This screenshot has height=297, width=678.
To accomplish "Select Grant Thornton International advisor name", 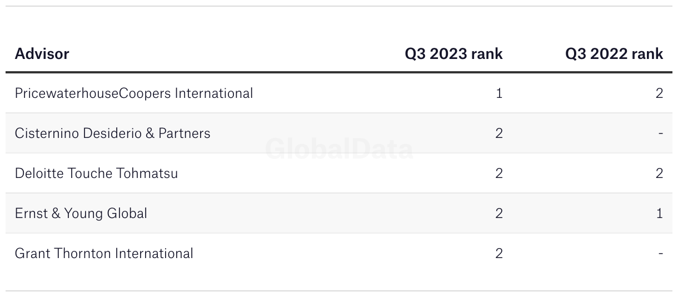I will pos(104,254).
